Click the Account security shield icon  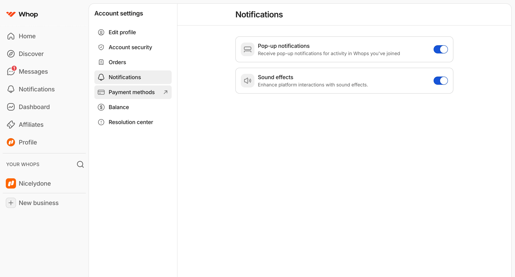coord(101,47)
